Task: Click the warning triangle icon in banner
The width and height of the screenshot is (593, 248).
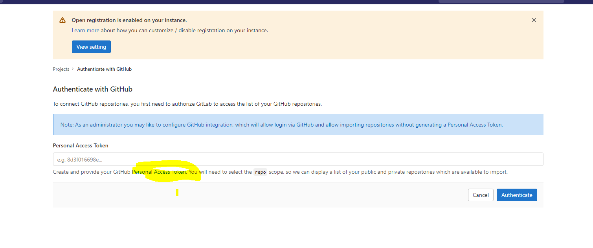Action: coord(62,20)
